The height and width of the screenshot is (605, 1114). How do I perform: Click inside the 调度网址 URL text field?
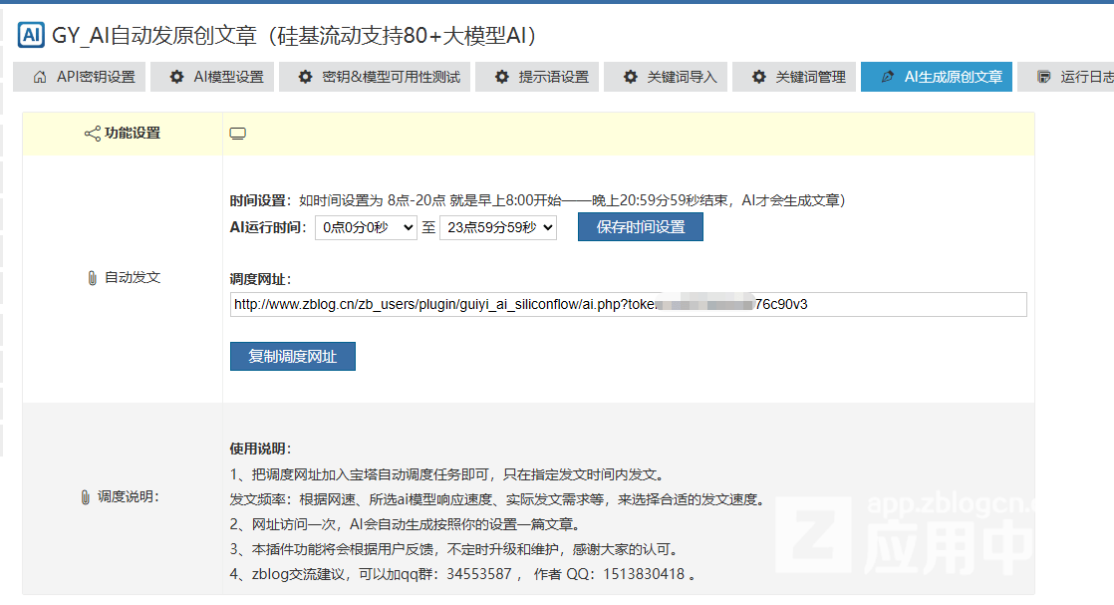pos(628,304)
